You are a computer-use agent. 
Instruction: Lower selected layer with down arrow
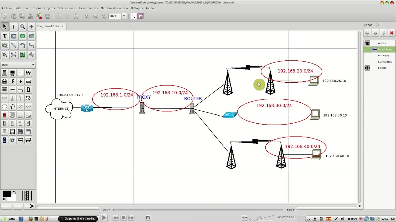[384, 33]
